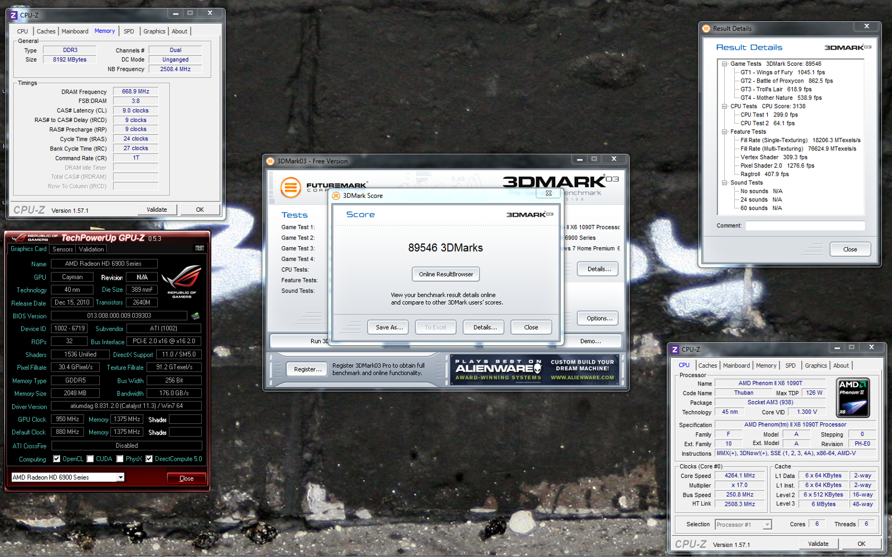
Task: Click the Details button in 3DMark03 main window
Action: pos(599,269)
